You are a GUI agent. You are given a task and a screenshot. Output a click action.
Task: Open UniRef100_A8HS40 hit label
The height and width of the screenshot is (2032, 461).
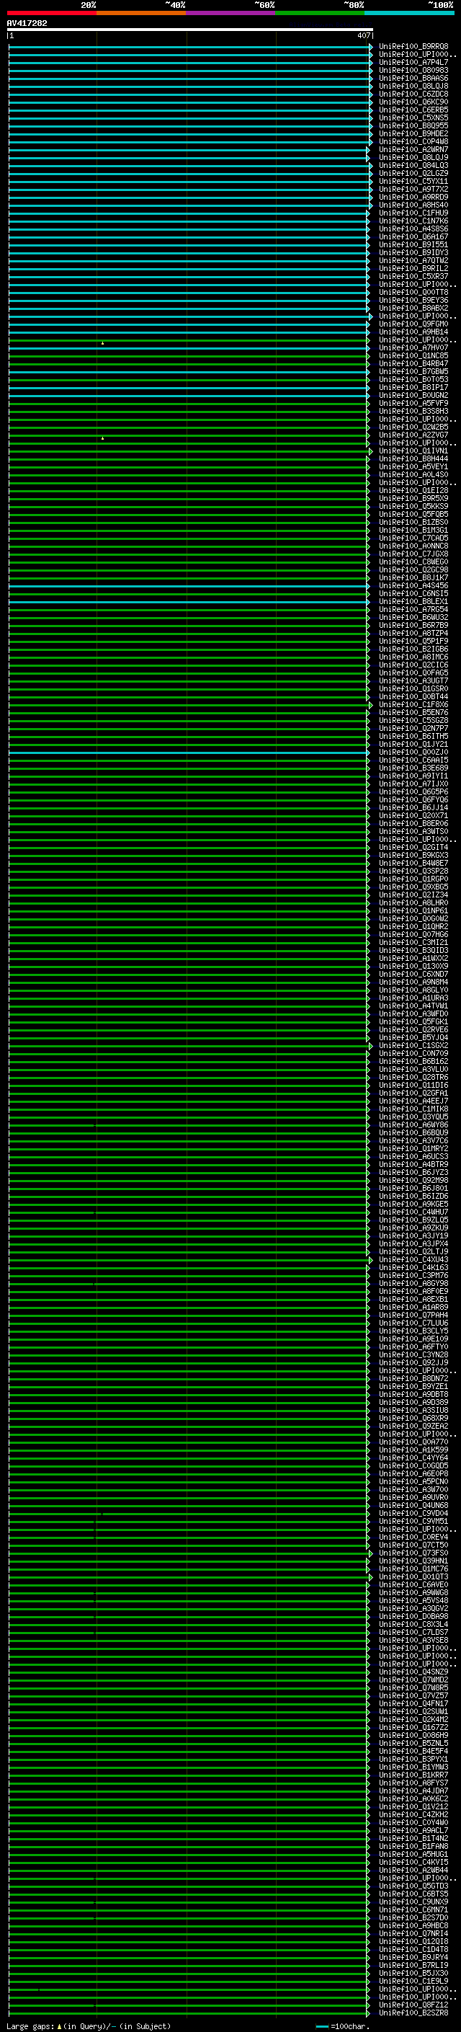(413, 205)
